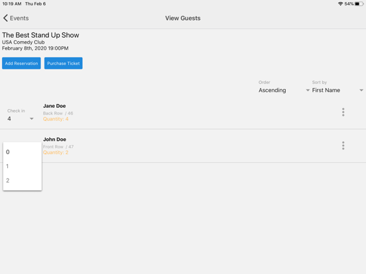Click the USA Comedy Club venue text
Viewport: 366px width, 274px height.
pyautogui.click(x=23, y=42)
